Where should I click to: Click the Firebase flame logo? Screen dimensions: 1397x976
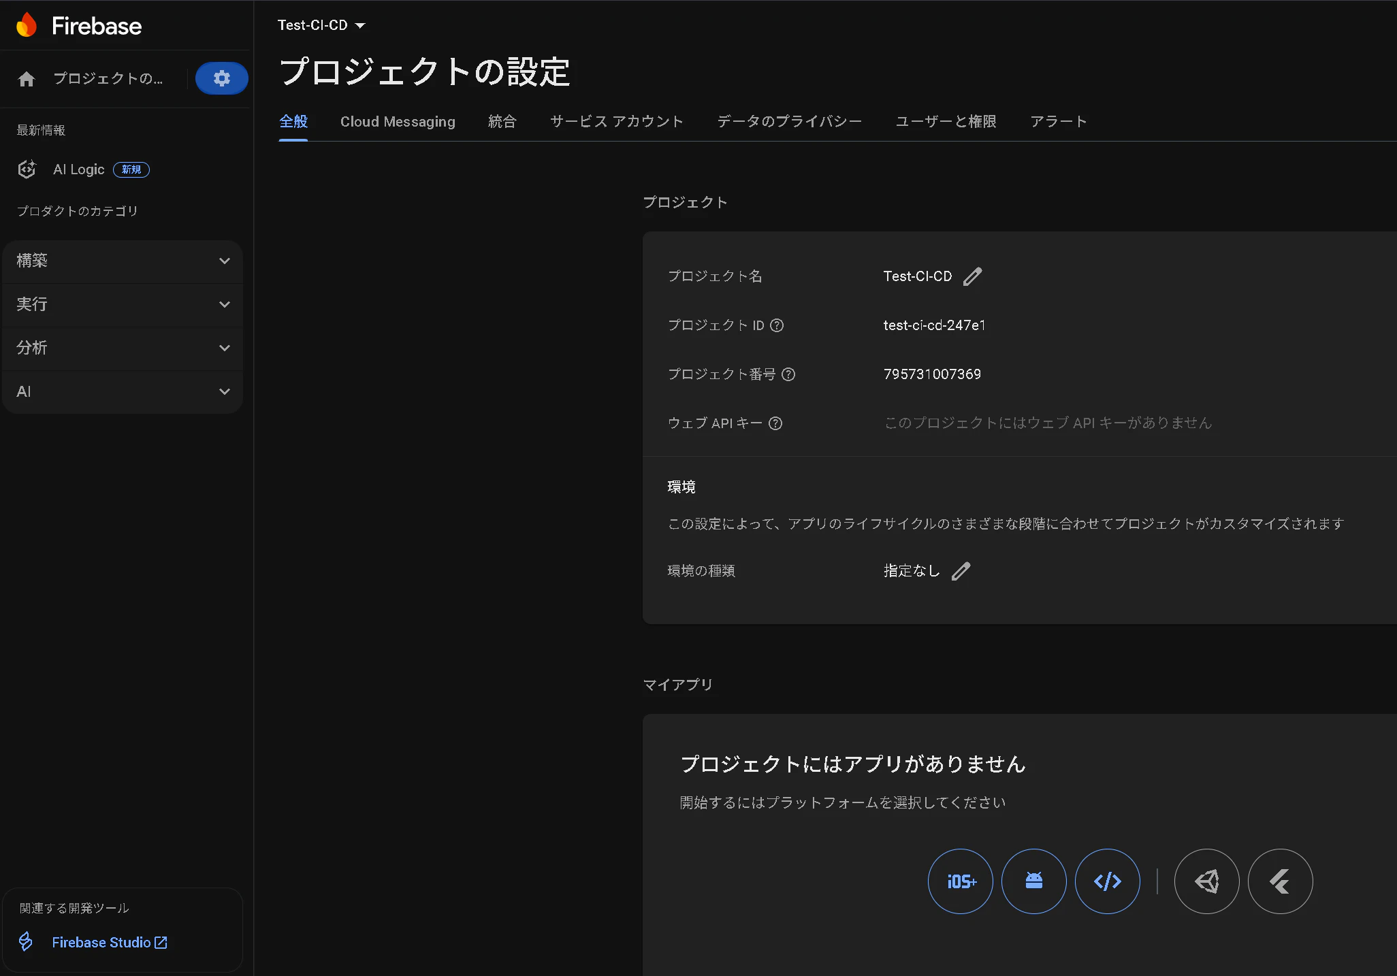(27, 25)
